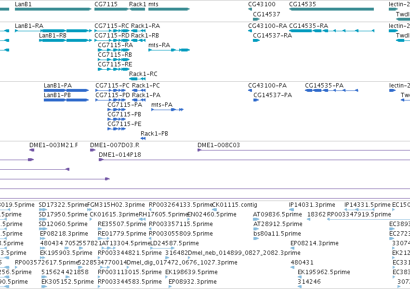The height and width of the screenshot is (289, 410).
Task: Select transcript LanB1-RB
Action: tap(66, 40)
